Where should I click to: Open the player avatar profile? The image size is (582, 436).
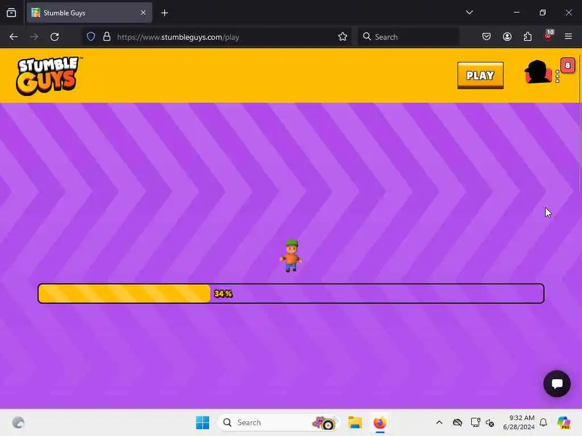[x=538, y=72]
